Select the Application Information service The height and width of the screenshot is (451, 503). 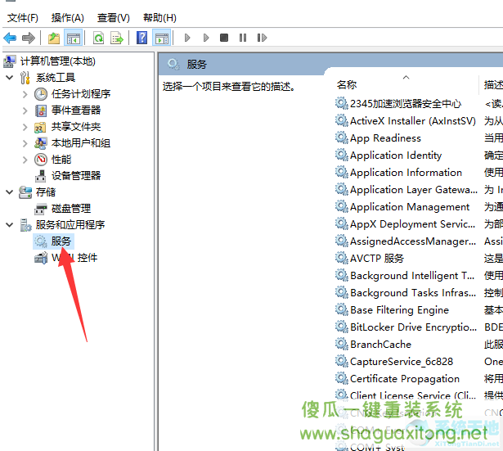[406, 173]
